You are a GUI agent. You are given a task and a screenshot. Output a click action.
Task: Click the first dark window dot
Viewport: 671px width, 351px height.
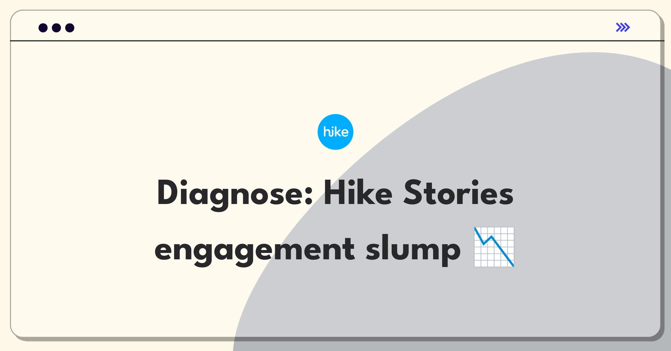point(43,28)
